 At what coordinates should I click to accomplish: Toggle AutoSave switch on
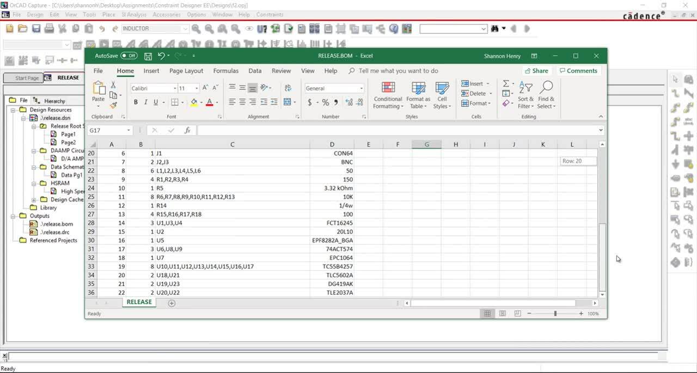point(129,56)
